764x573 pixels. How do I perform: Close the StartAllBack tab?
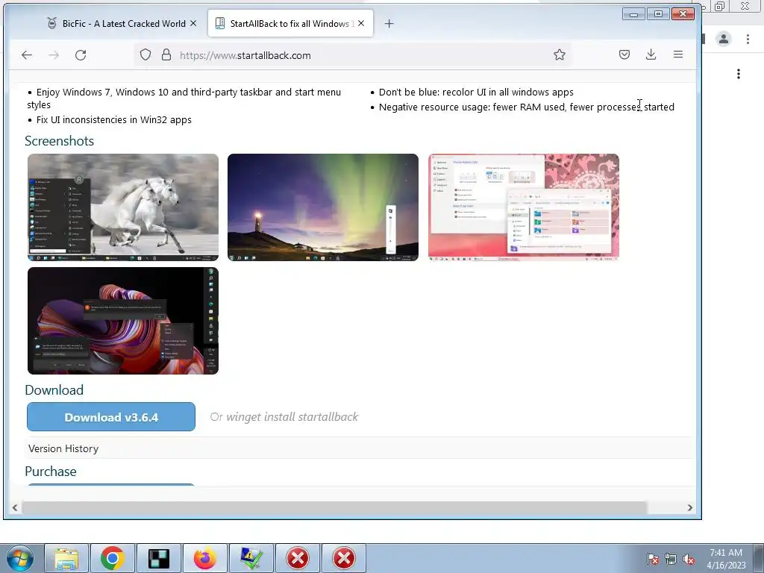361,23
